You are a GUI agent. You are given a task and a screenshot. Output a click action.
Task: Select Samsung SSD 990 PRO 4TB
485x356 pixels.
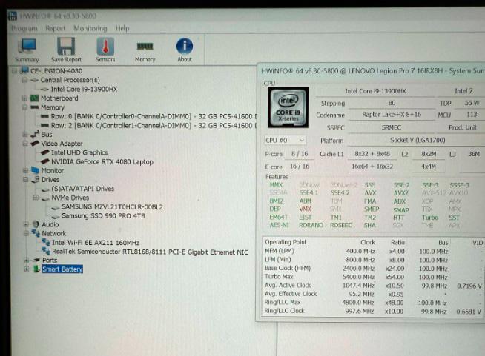coord(103,216)
